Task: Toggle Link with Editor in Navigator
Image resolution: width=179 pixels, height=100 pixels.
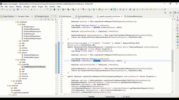Action: [48, 19]
